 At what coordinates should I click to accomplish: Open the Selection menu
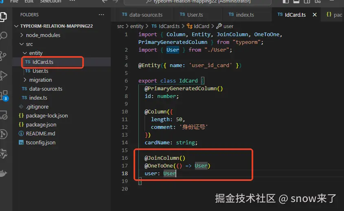pyautogui.click(x=50, y=1)
